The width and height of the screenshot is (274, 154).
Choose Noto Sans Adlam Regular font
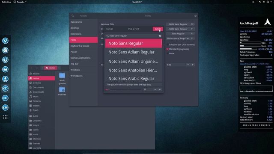(x=134, y=52)
